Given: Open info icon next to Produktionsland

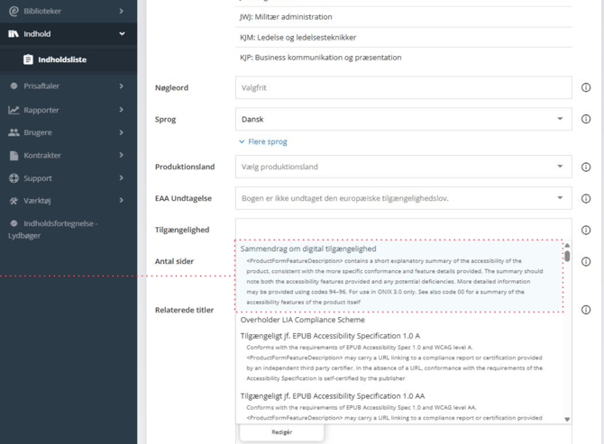Looking at the screenshot, I should tap(585, 167).
